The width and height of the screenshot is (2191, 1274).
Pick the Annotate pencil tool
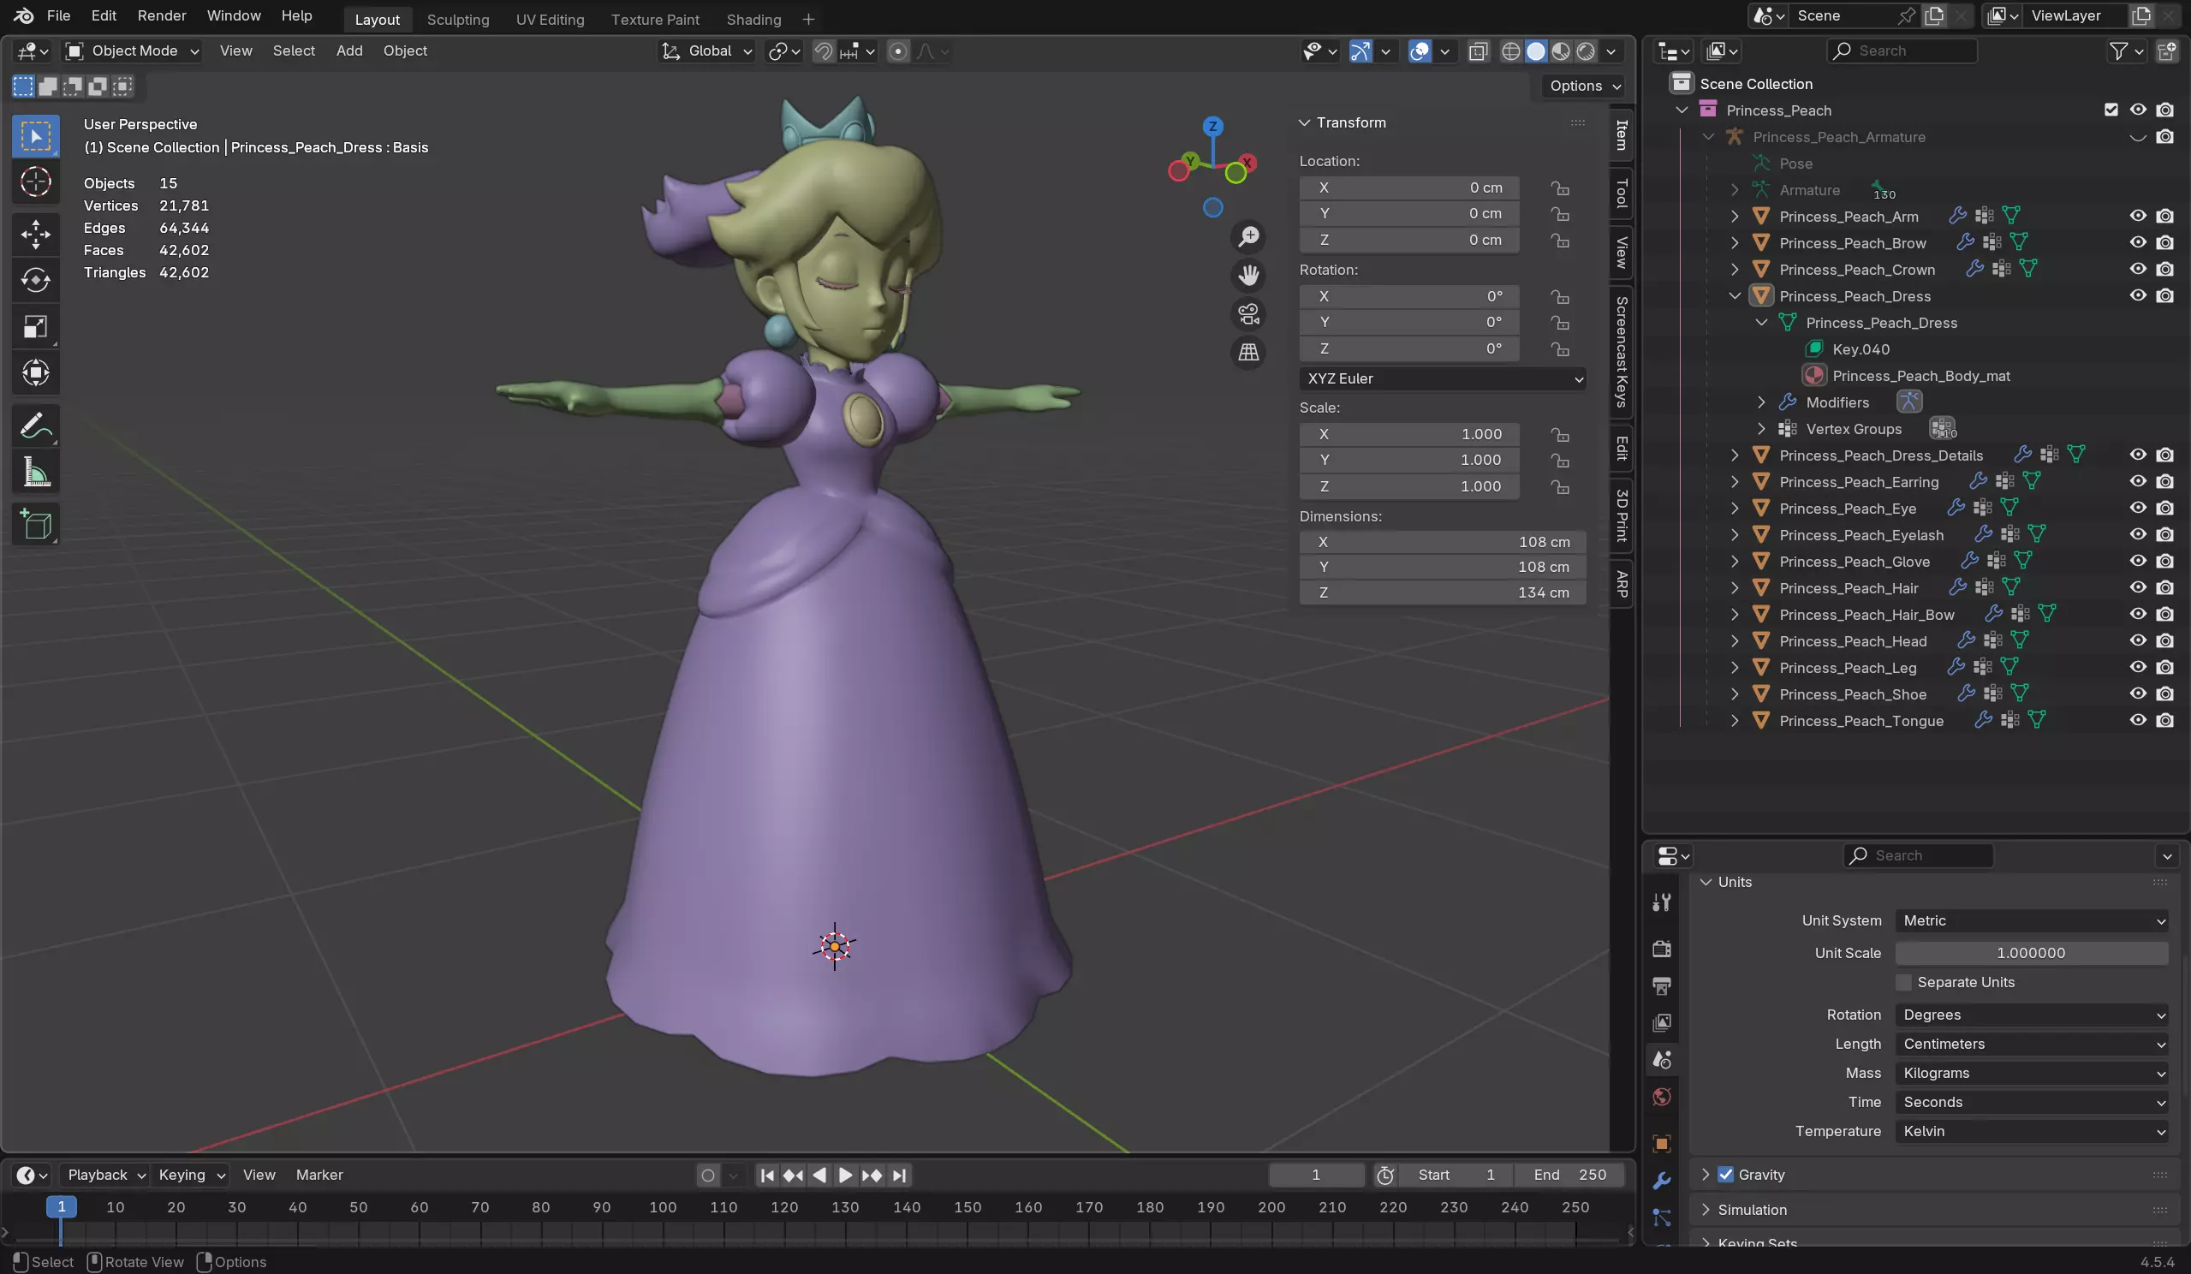tap(36, 426)
